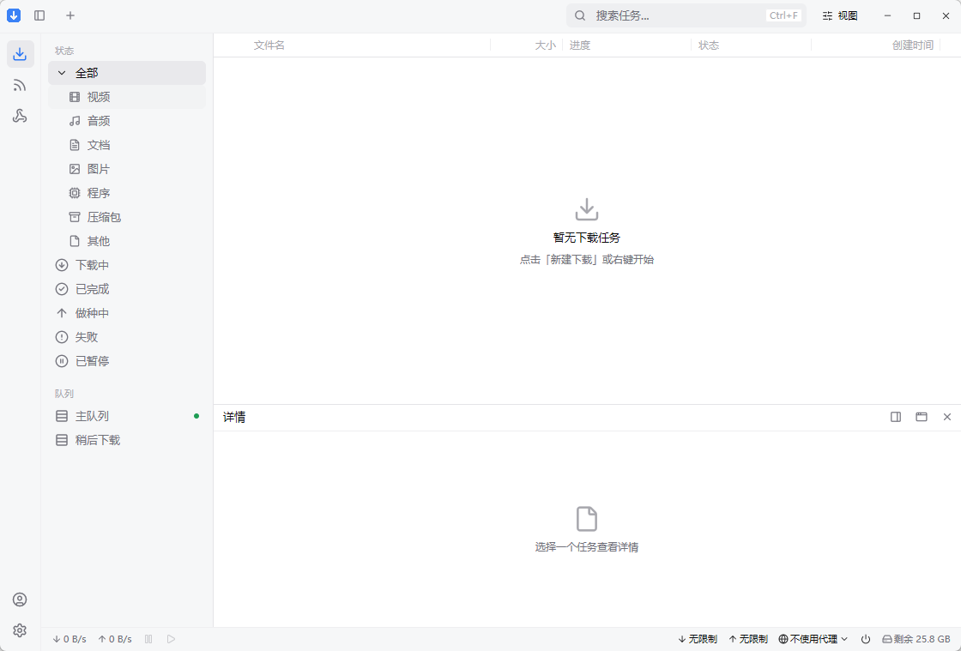The height and width of the screenshot is (651, 961).
Task: Click the upload speed 0 B/s indicator
Action: pos(115,639)
